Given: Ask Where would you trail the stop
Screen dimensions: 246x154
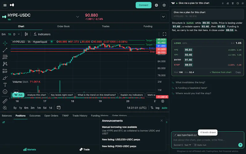Looking at the screenshot, I should click(x=193, y=93).
